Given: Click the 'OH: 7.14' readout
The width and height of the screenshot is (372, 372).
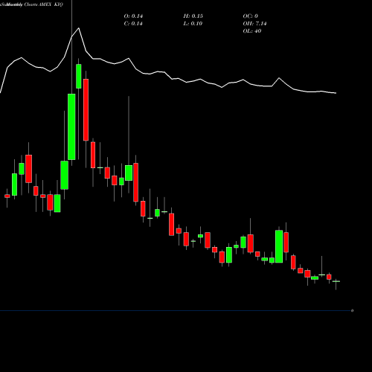Looking at the screenshot, I should (x=254, y=24).
